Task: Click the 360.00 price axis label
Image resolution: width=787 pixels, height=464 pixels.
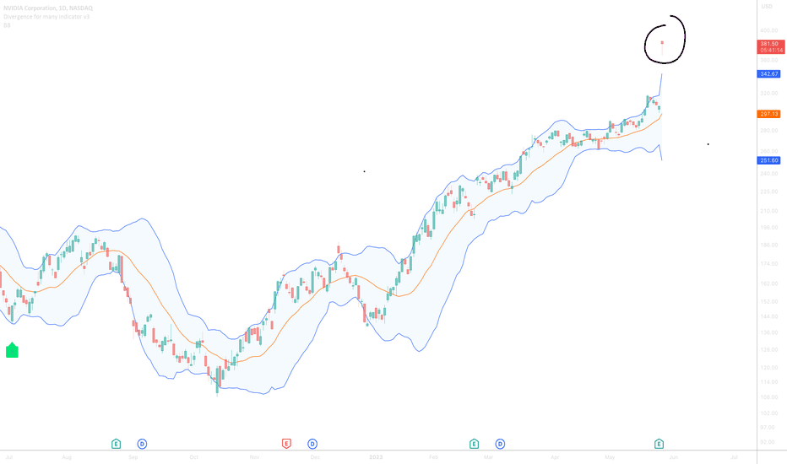Action: [768, 60]
